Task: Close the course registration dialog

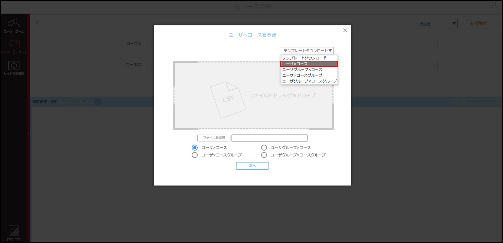Action: [345, 30]
